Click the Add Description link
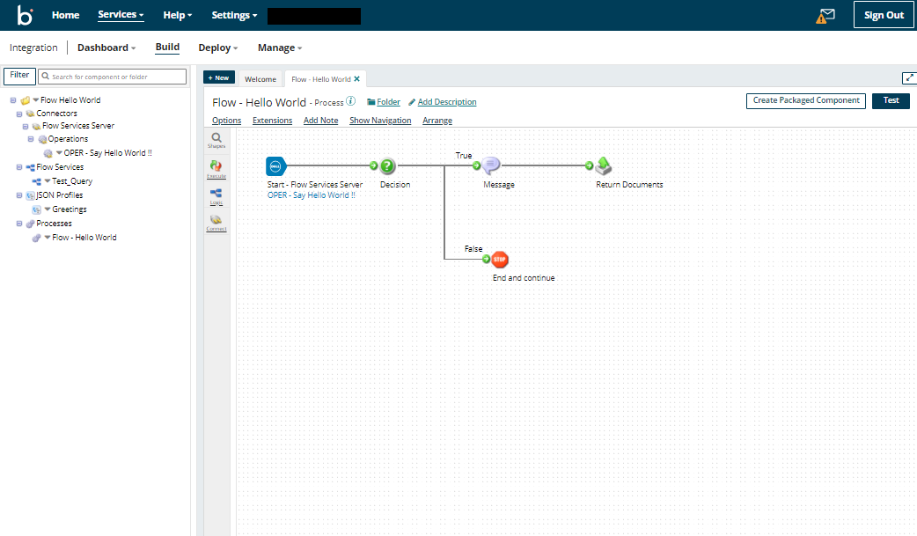This screenshot has height=536, width=917. click(446, 102)
